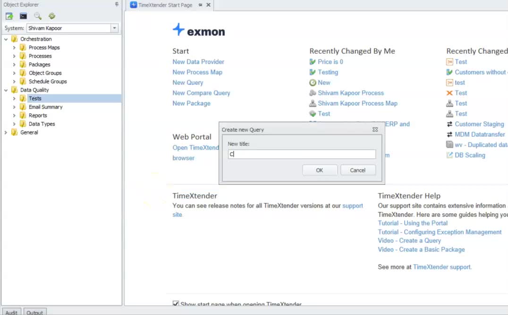Click the pin icon on TimeXtender Start Page tab
The height and width of the screenshot is (315, 508).
200,5
